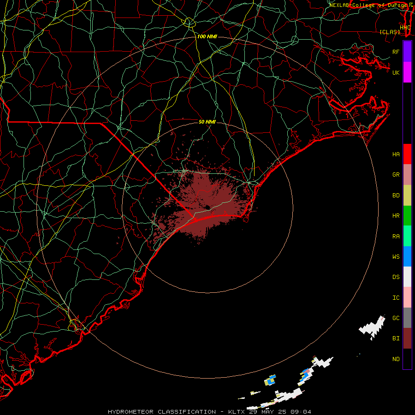415x415 pixels.
Task: Click the red HA legend color swatch
Action: pyautogui.click(x=407, y=154)
